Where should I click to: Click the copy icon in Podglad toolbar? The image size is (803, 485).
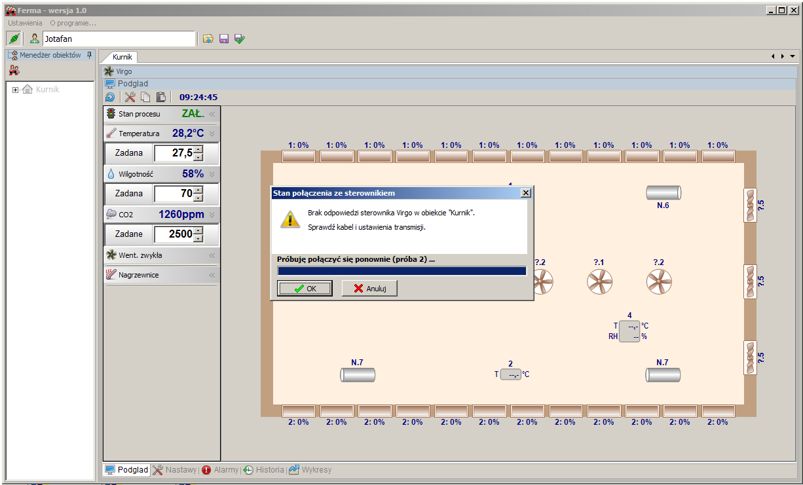tap(145, 97)
